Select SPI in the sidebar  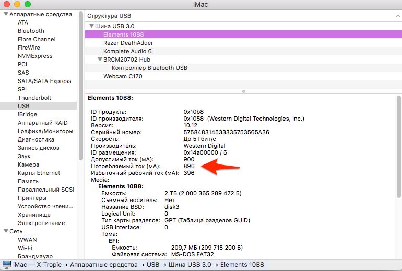point(22,89)
